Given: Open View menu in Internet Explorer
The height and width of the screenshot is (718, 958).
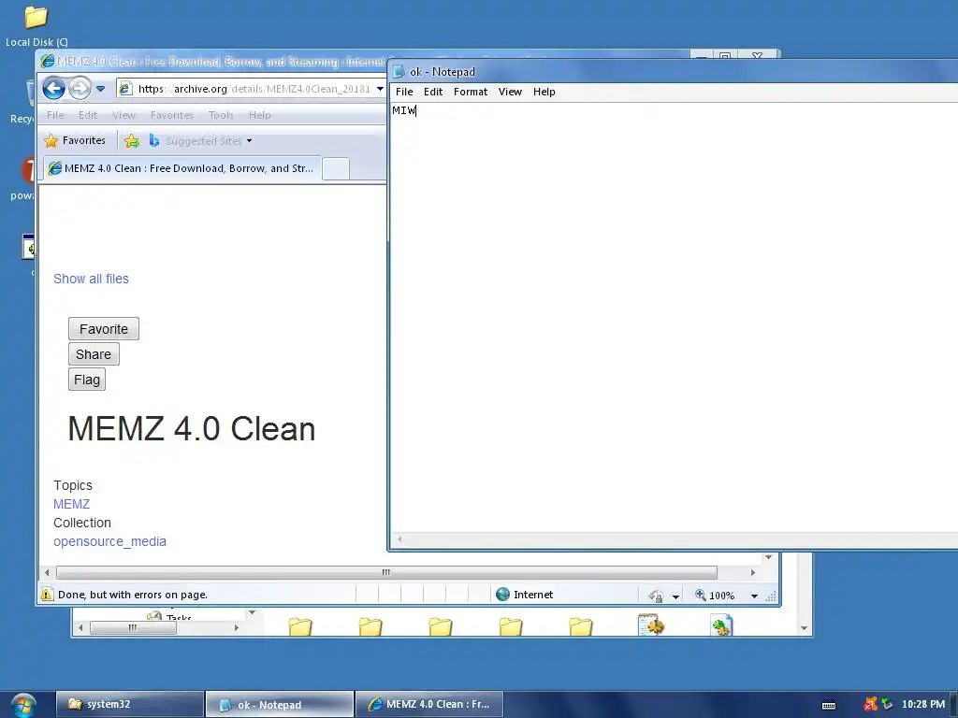Looking at the screenshot, I should click(x=123, y=115).
